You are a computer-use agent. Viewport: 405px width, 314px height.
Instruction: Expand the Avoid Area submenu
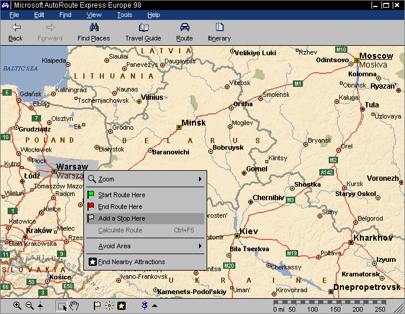[x=145, y=246]
